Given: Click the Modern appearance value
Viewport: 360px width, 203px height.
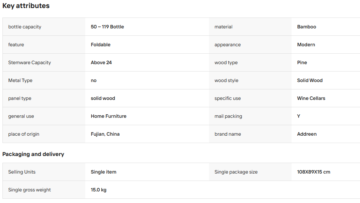Looking at the screenshot, I should pyautogui.click(x=306, y=45).
